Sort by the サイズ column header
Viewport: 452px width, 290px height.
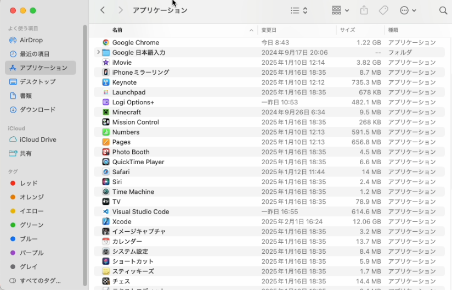360,30
